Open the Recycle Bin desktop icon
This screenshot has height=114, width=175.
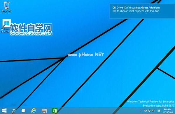coord(7,7)
